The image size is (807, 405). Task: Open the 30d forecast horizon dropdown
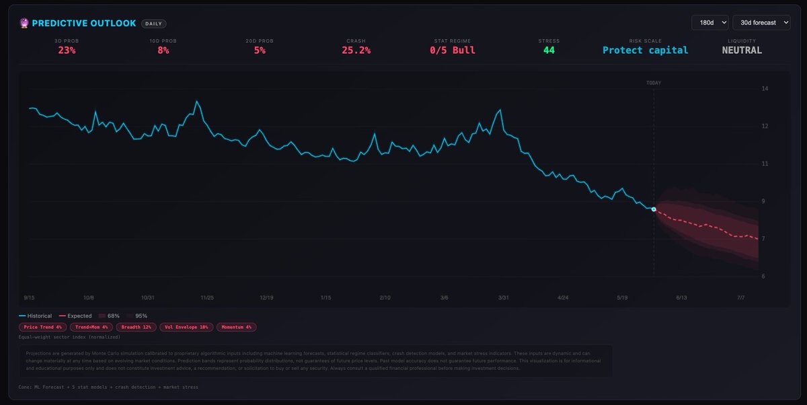[x=761, y=23]
